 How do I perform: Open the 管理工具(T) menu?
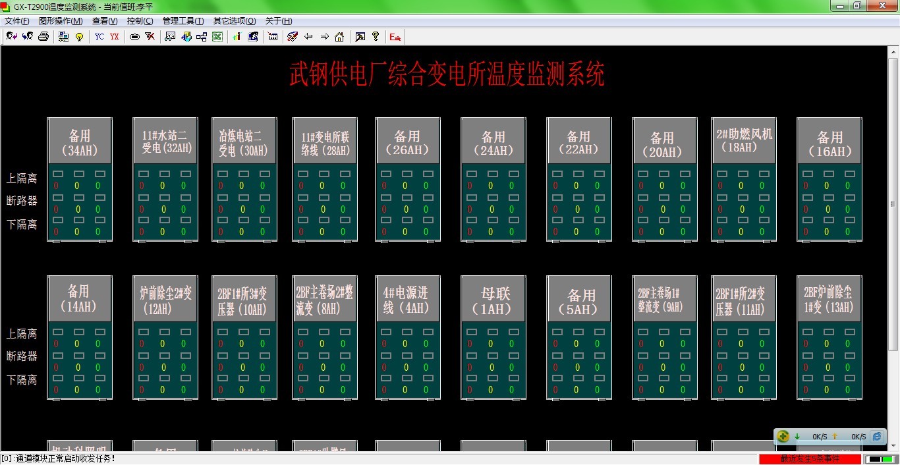tap(183, 21)
